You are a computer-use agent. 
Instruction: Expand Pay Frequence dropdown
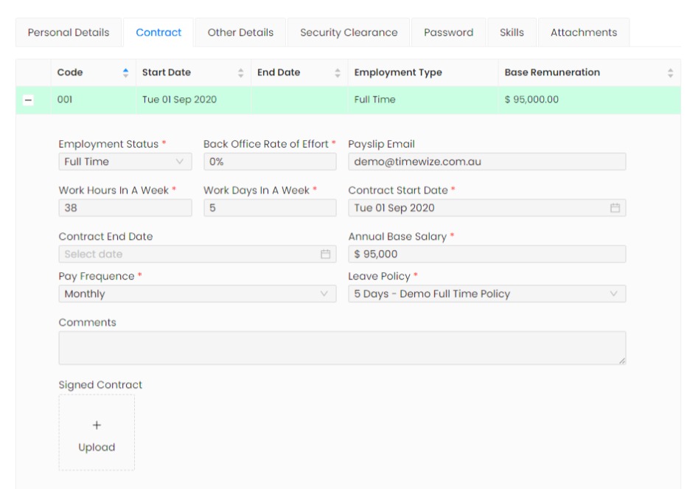pyautogui.click(x=197, y=294)
